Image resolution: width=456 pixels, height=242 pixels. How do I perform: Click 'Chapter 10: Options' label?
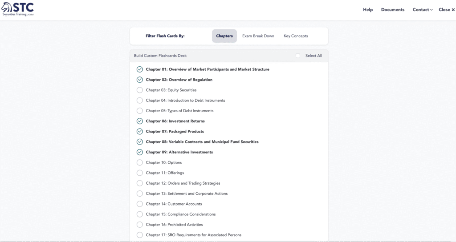164,162
